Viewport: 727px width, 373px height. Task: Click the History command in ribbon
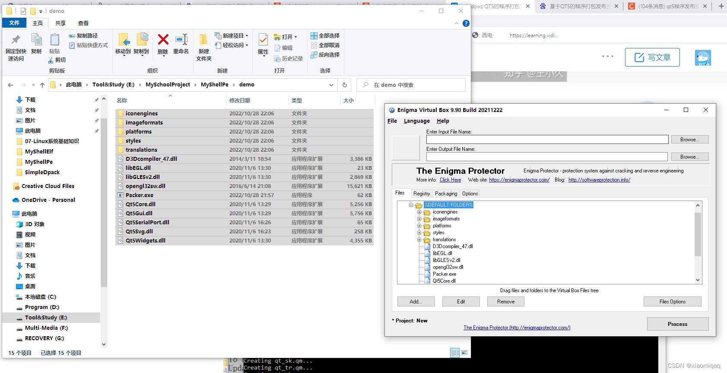tap(289, 59)
